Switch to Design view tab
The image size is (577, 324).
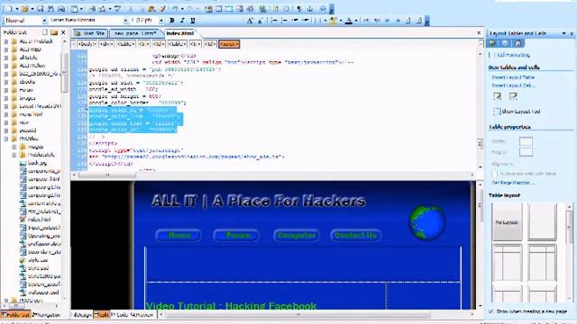[81, 315]
